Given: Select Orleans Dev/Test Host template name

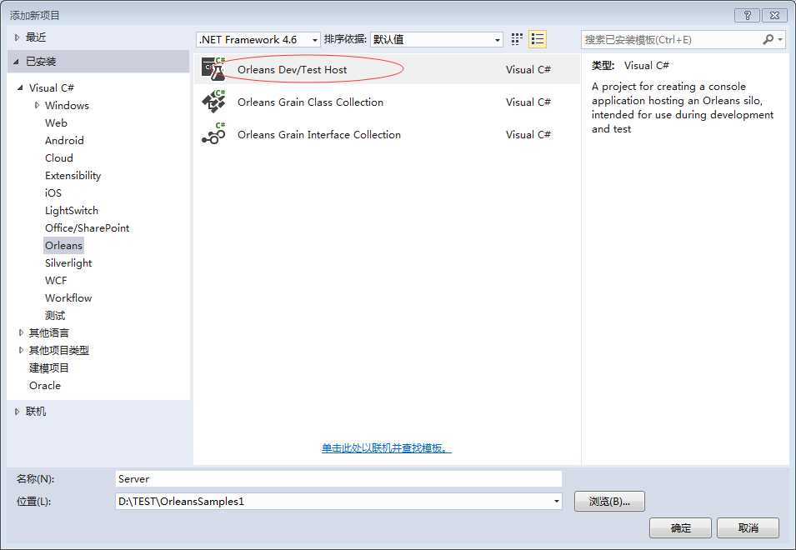Looking at the screenshot, I should tap(293, 69).
